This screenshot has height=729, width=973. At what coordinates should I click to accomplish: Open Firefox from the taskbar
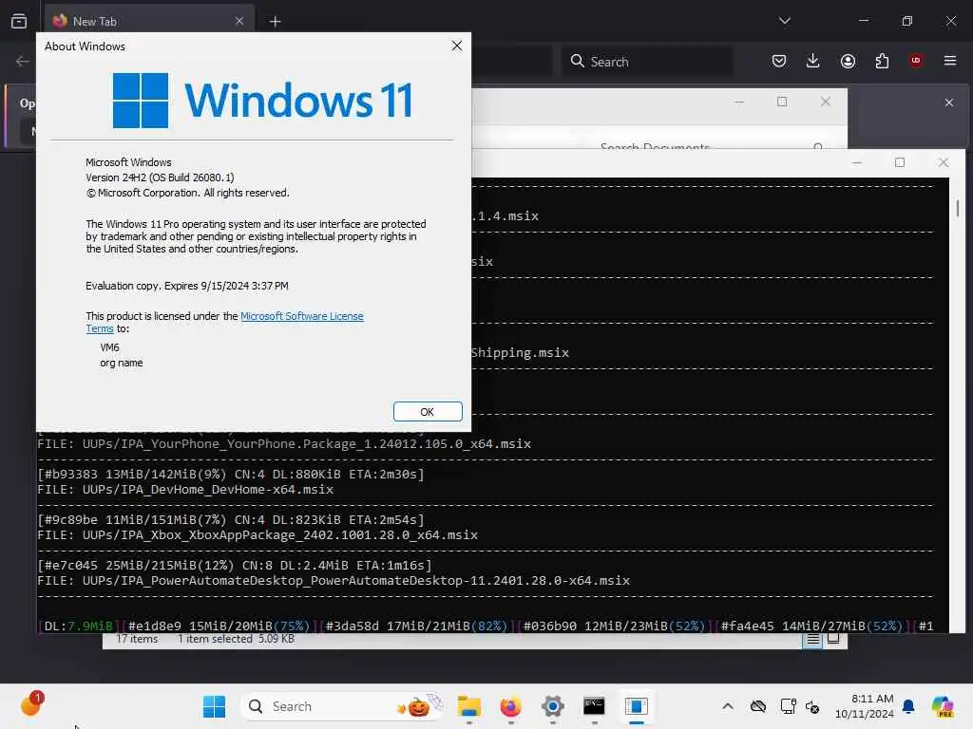(510, 706)
